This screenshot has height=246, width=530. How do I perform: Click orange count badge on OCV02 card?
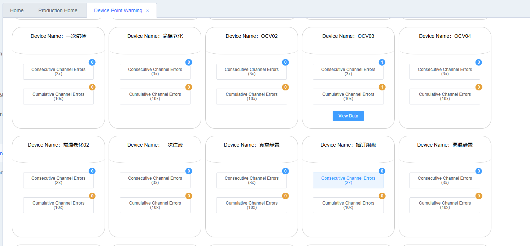(285, 87)
